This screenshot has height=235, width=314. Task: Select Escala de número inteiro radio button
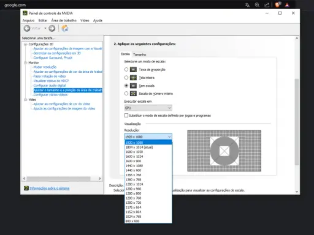point(126,94)
